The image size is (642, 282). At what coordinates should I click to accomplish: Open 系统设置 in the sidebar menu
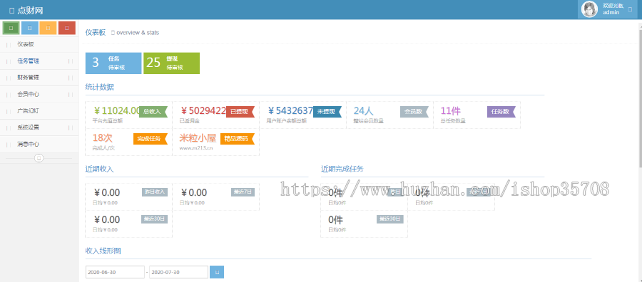(39, 127)
